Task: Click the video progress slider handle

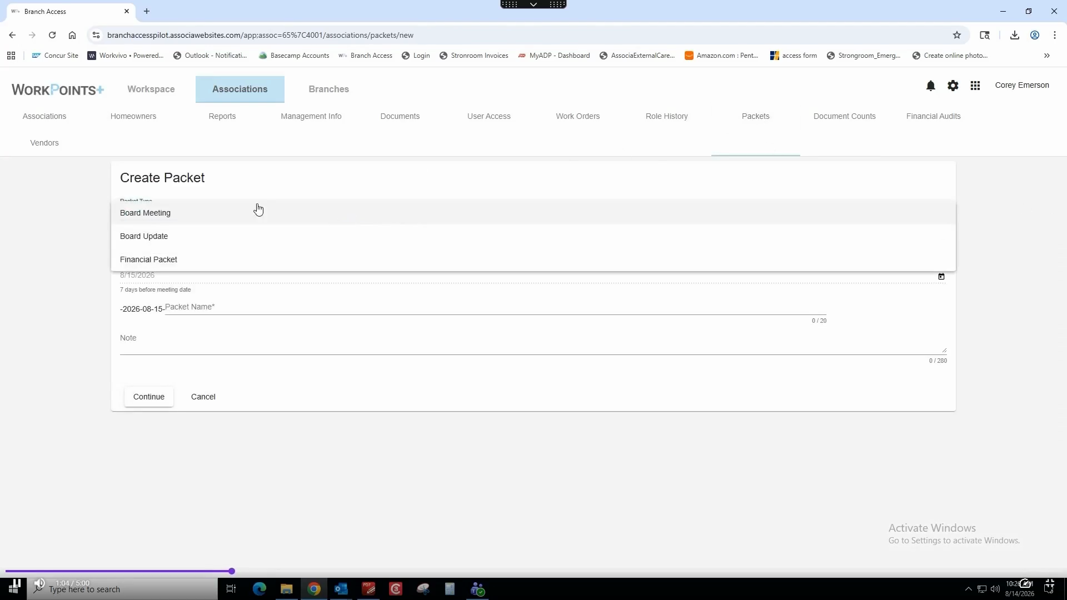Action: click(232, 571)
